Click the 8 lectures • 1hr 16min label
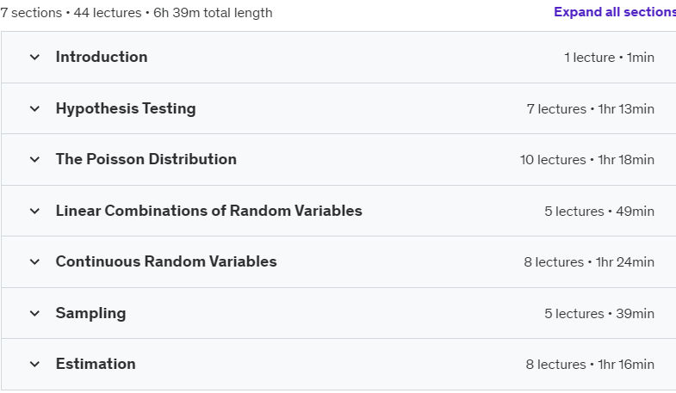This screenshot has height=393, width=676. [590, 365]
